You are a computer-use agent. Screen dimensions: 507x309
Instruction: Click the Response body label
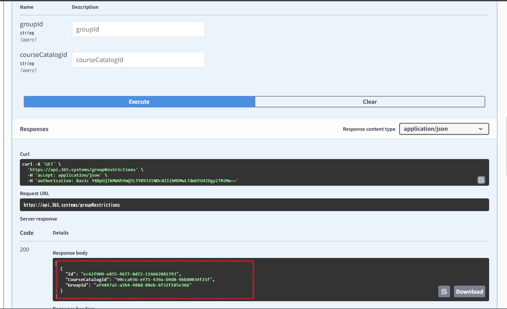click(x=70, y=253)
